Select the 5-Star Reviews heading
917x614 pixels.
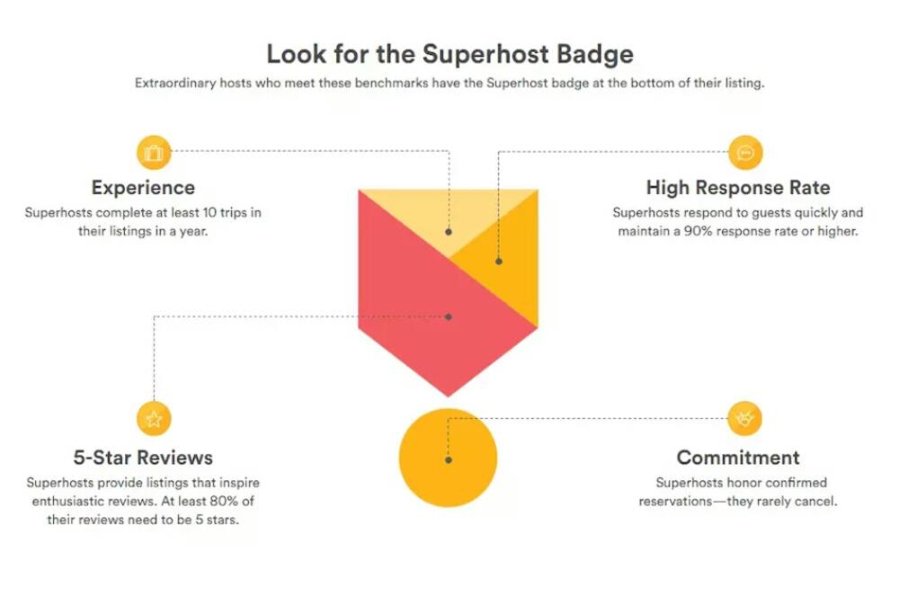[x=143, y=458]
